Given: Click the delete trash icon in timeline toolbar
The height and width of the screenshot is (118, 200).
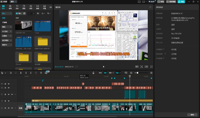Looking at the screenshot, I should (x=36, y=73).
